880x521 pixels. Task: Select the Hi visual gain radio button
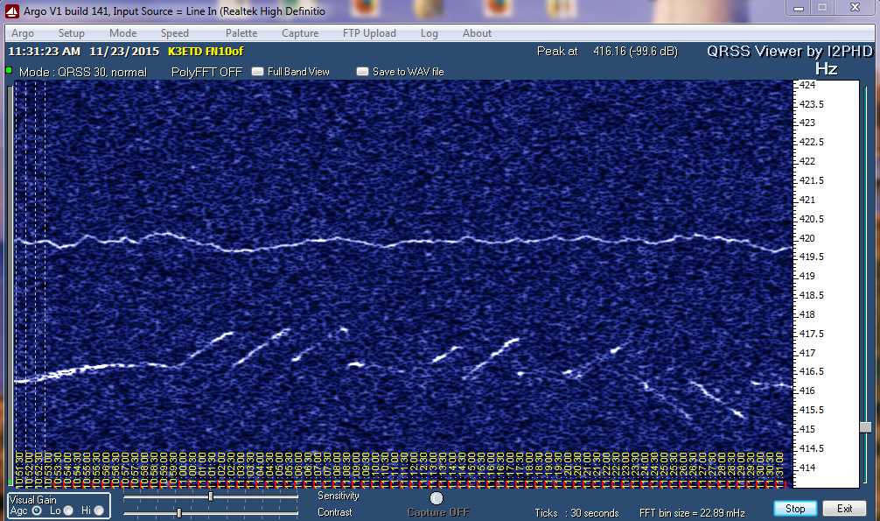(98, 510)
